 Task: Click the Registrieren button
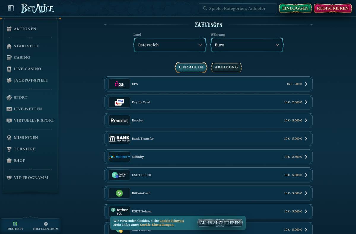click(333, 8)
